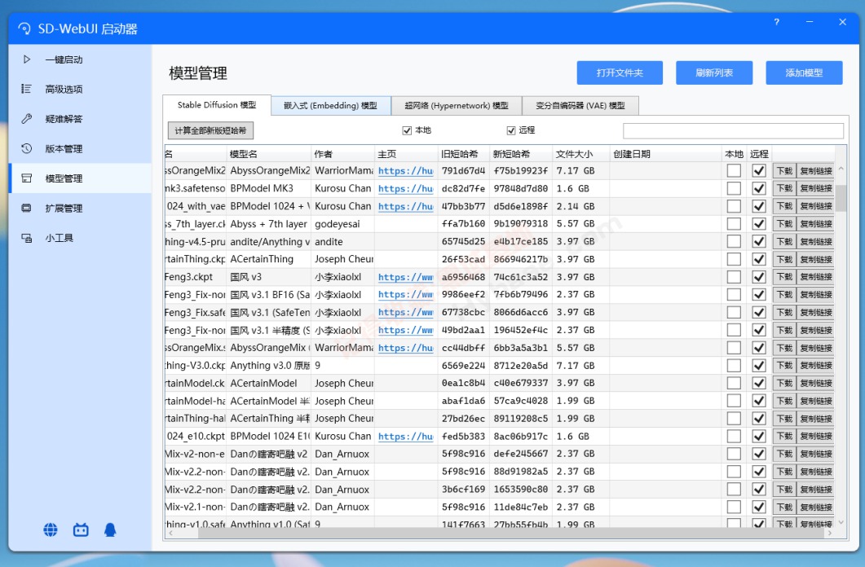Screen dimensions: 865x567
Task: Click 下载 for the andite/Anything row
Action: (x=784, y=241)
